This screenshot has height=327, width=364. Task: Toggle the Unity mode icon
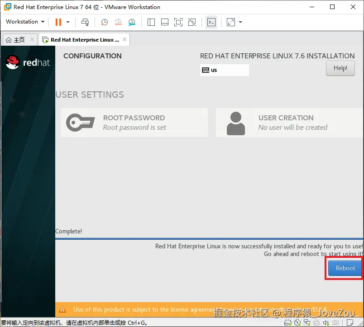pos(192,22)
